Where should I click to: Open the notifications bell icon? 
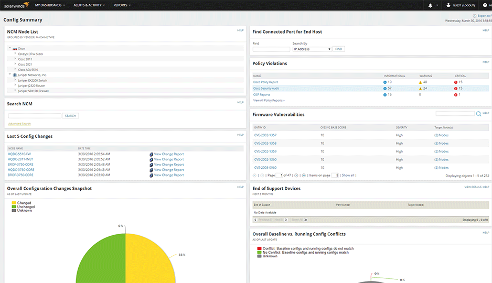[x=430, y=5]
